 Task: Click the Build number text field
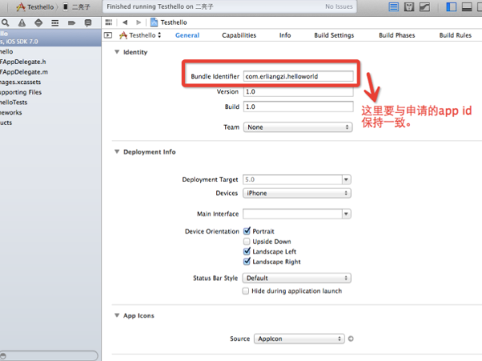pyautogui.click(x=298, y=107)
